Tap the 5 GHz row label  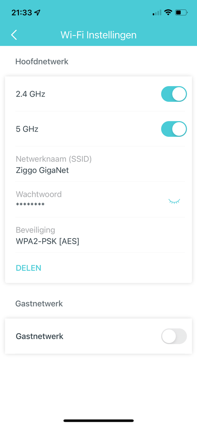click(x=27, y=129)
